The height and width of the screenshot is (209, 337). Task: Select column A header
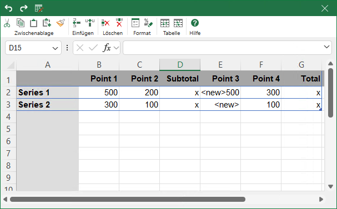48,65
